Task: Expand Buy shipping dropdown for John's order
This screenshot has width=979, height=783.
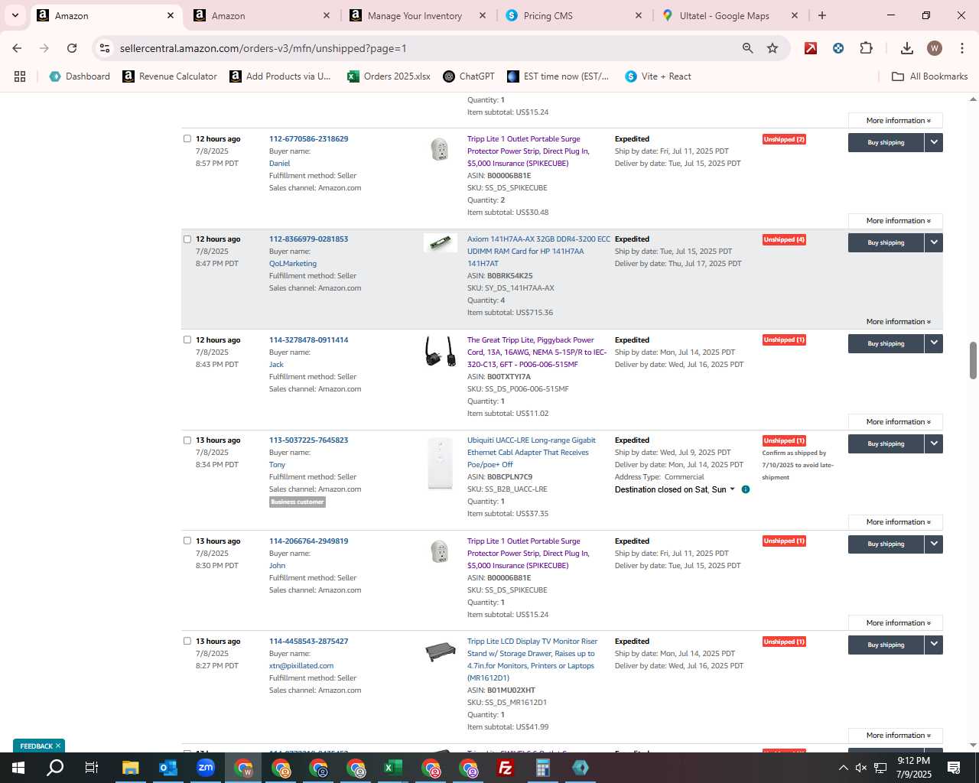Action: point(934,544)
